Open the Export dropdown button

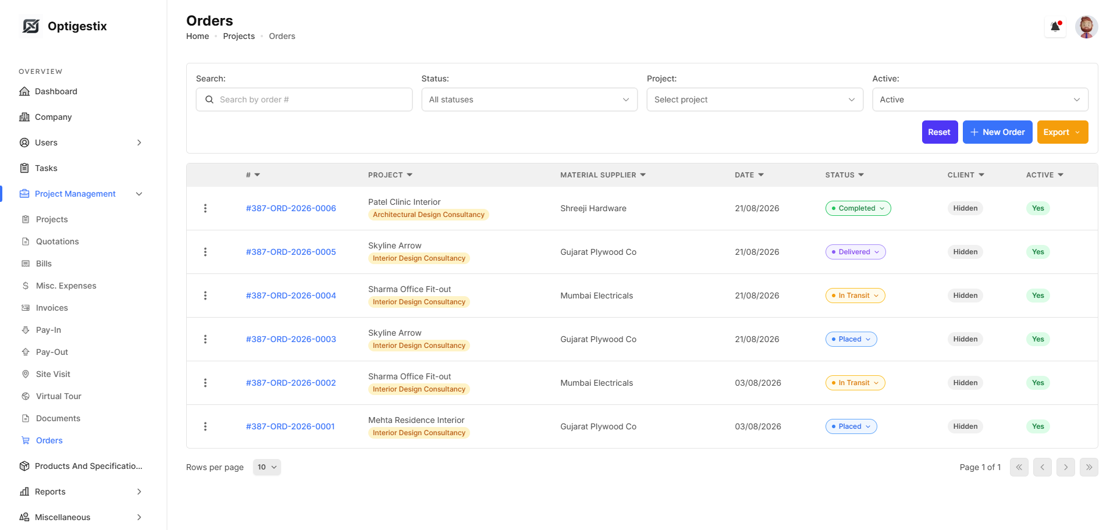1062,132
